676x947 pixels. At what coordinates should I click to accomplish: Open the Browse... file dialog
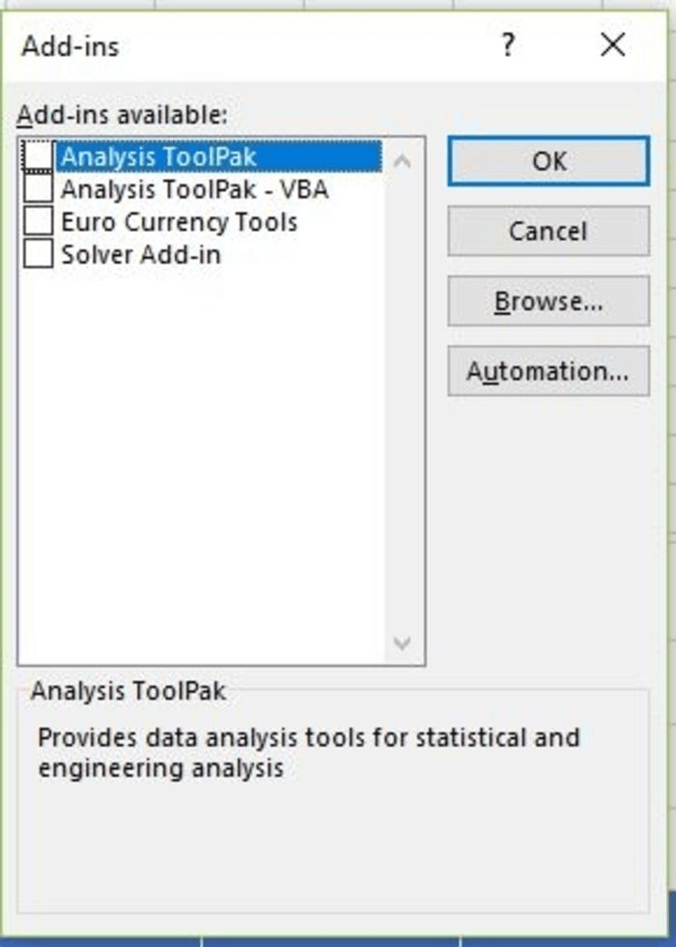pyautogui.click(x=548, y=301)
